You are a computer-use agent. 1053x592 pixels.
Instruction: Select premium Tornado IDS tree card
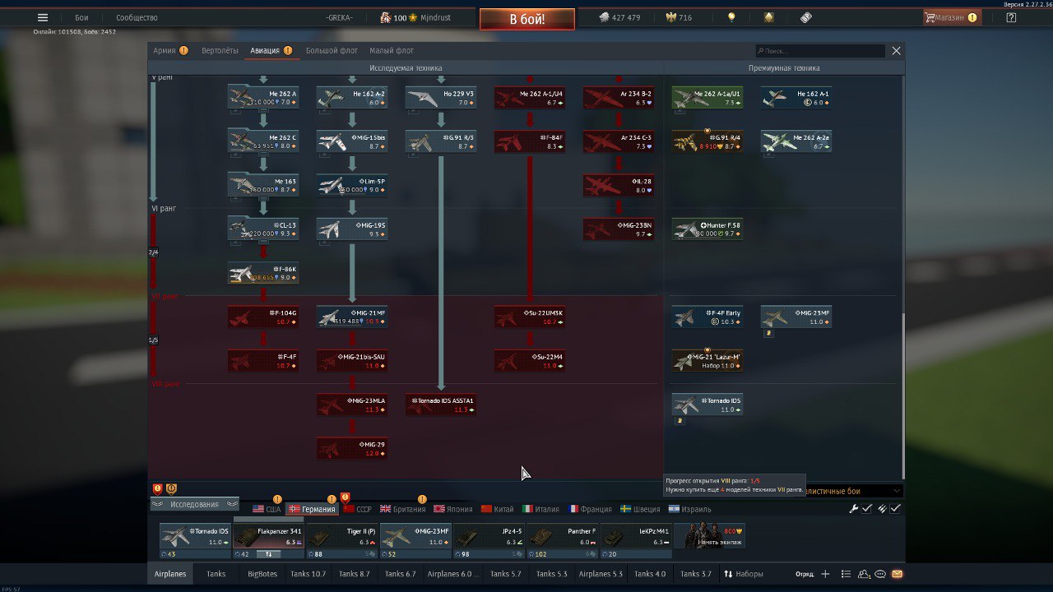(707, 405)
